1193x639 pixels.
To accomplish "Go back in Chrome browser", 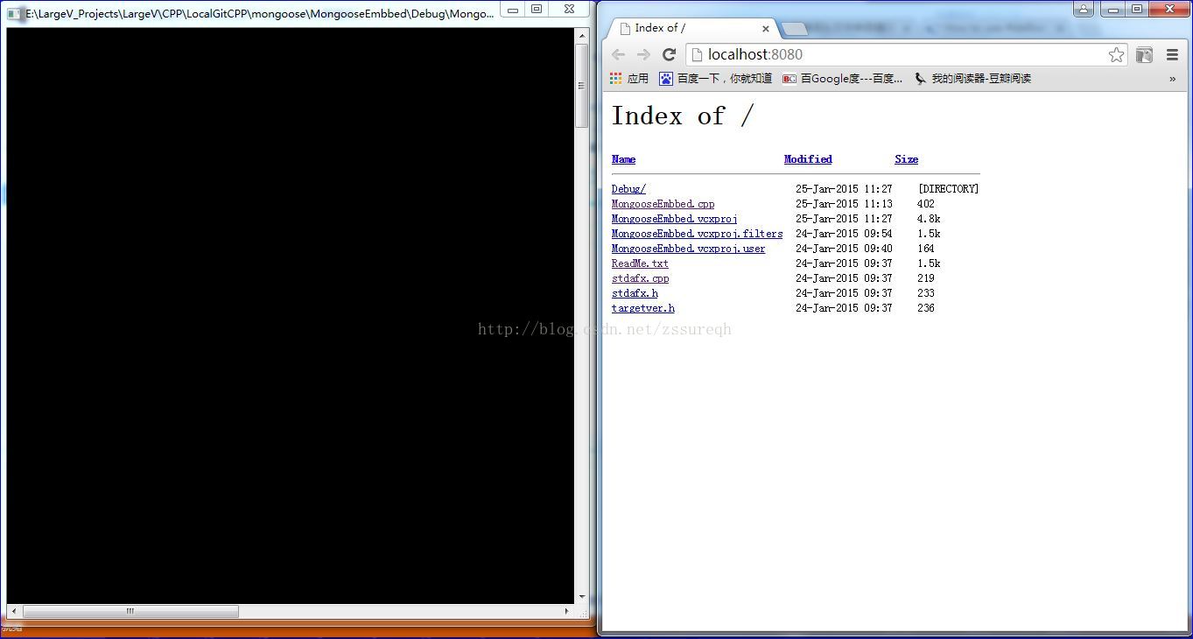I will click(x=618, y=54).
